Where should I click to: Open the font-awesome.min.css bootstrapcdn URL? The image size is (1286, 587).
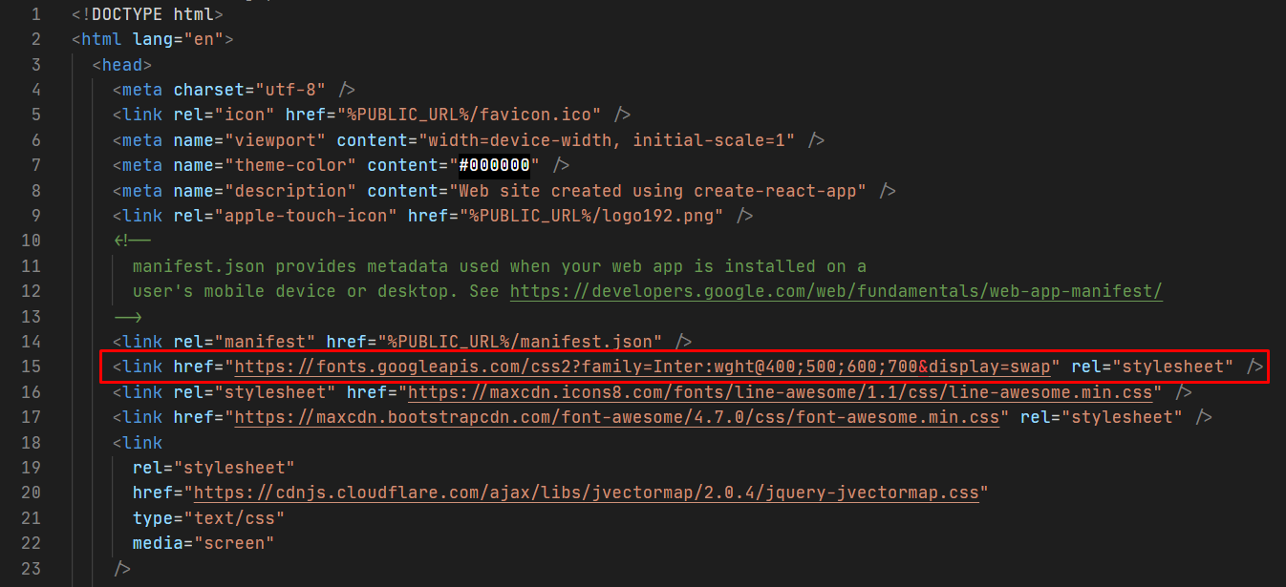point(617,417)
